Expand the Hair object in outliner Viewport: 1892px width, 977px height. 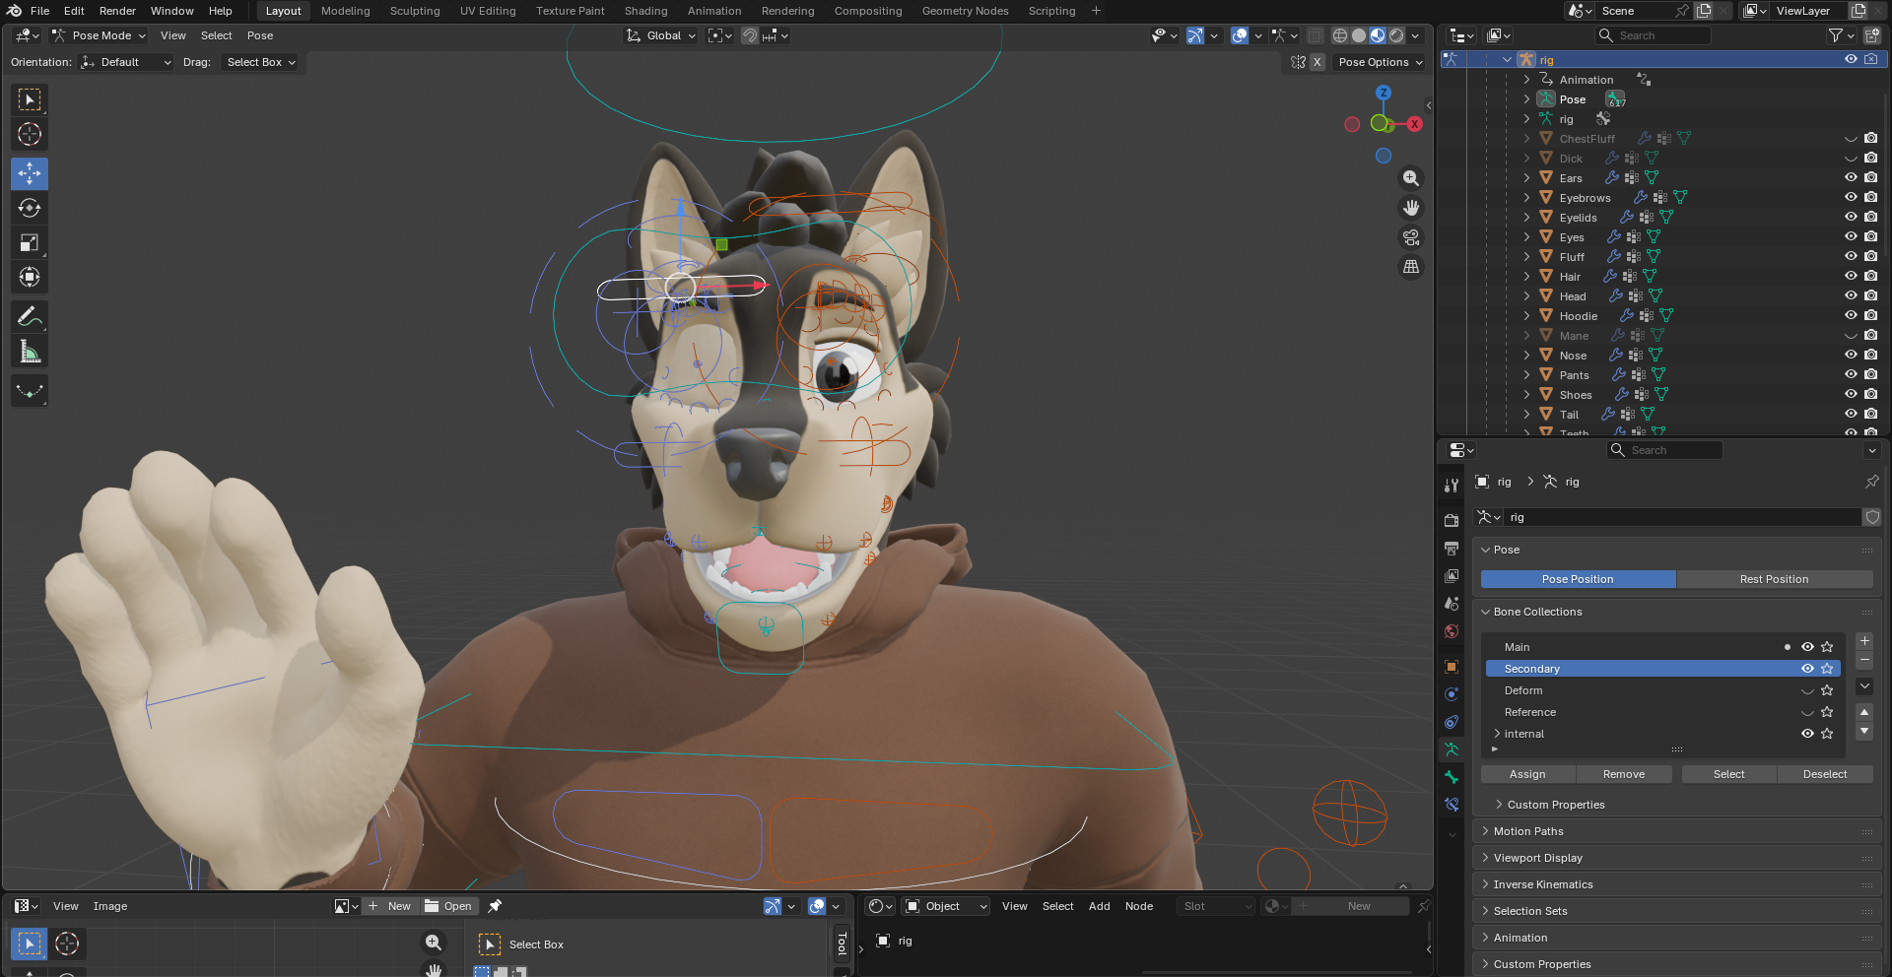click(x=1526, y=277)
